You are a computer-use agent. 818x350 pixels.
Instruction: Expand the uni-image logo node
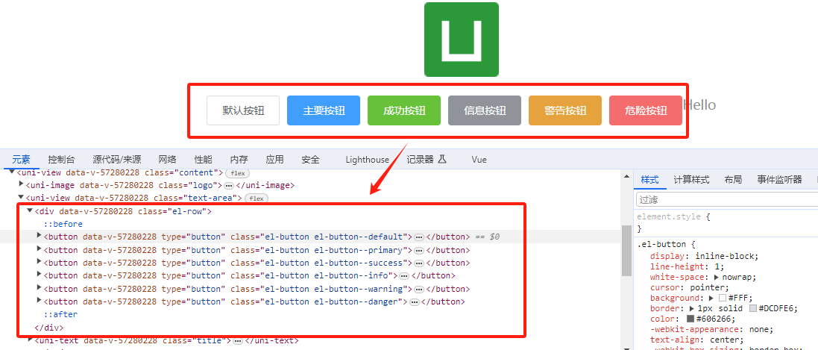(x=22, y=184)
